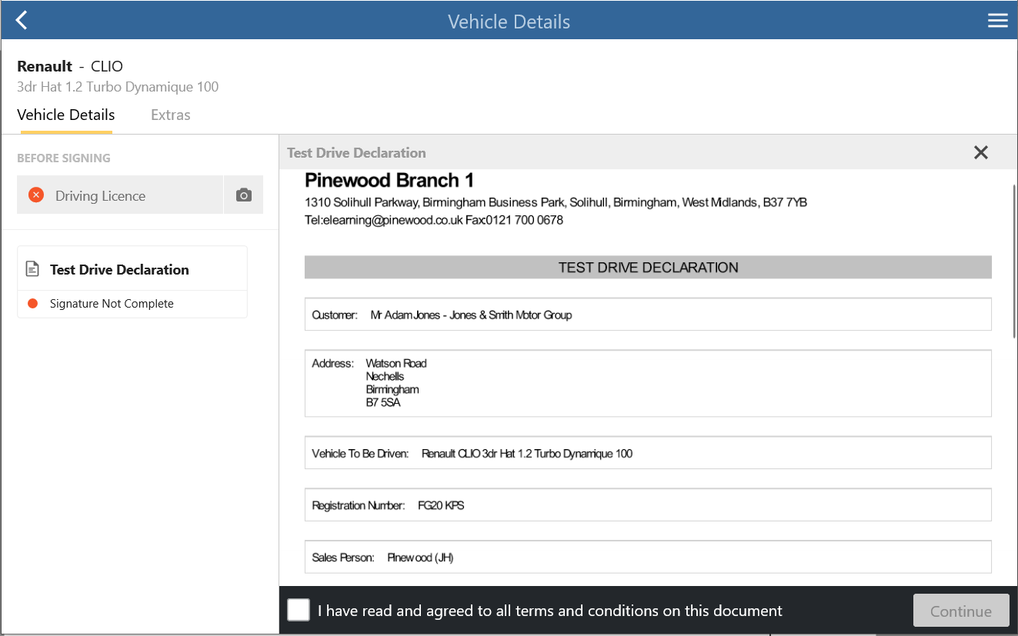Click the Signature Not Complete status text

pyautogui.click(x=112, y=304)
